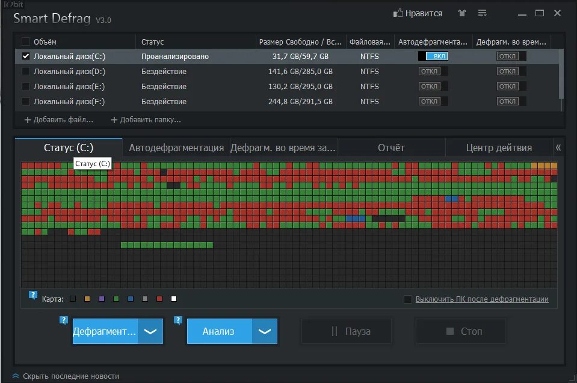Open the main menu hamburger icon
577x383 pixels.
point(483,13)
